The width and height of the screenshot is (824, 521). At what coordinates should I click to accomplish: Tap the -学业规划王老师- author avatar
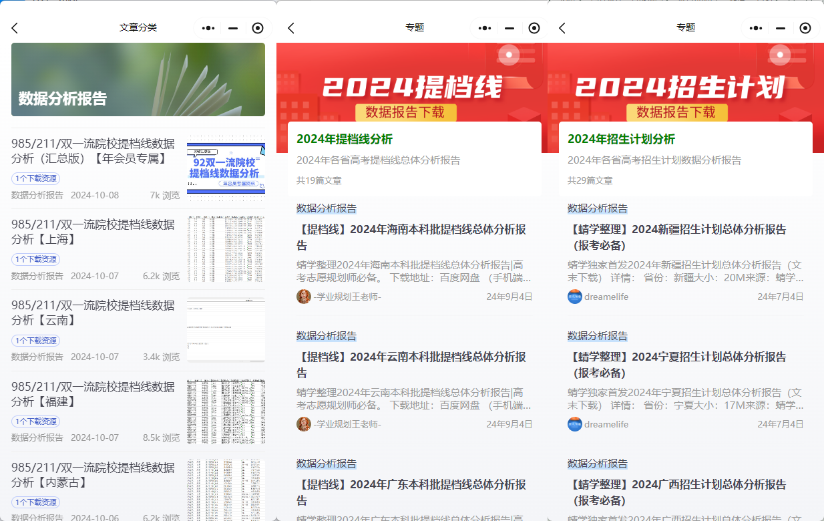(x=304, y=296)
